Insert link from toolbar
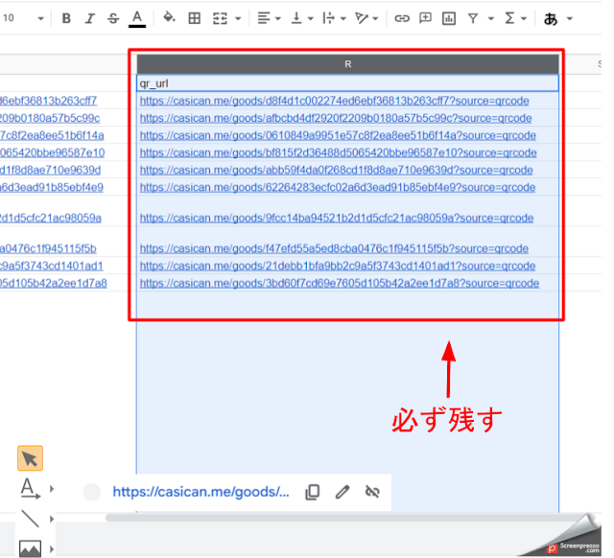 402,18
